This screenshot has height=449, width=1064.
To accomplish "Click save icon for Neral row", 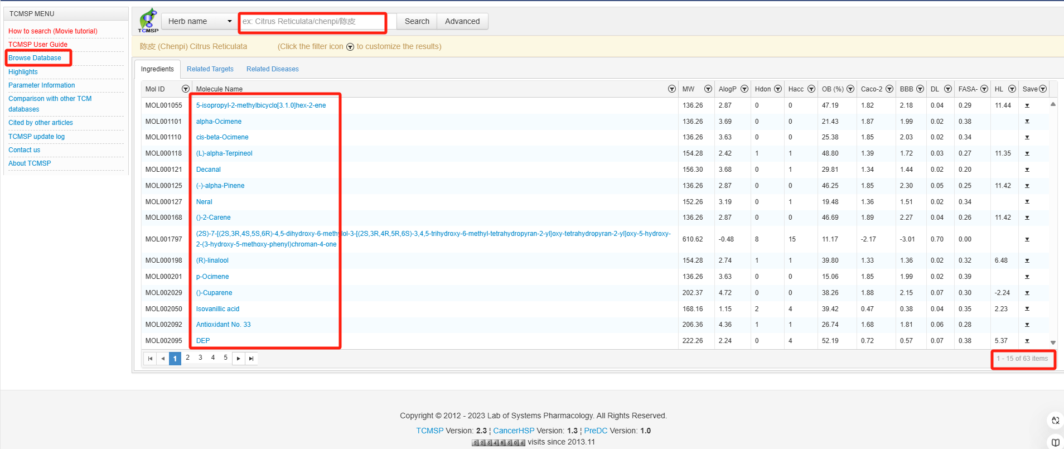I will pos(1027,201).
